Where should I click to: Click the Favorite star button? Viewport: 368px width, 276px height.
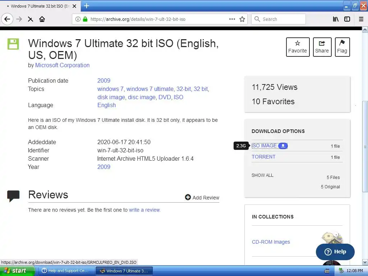click(x=298, y=47)
